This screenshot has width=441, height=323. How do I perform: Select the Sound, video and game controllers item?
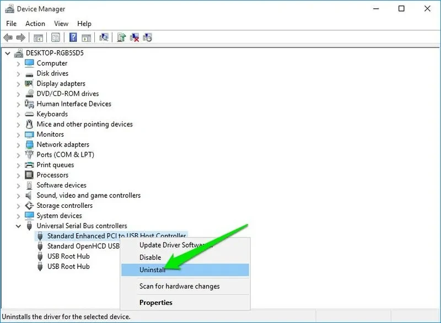88,195
